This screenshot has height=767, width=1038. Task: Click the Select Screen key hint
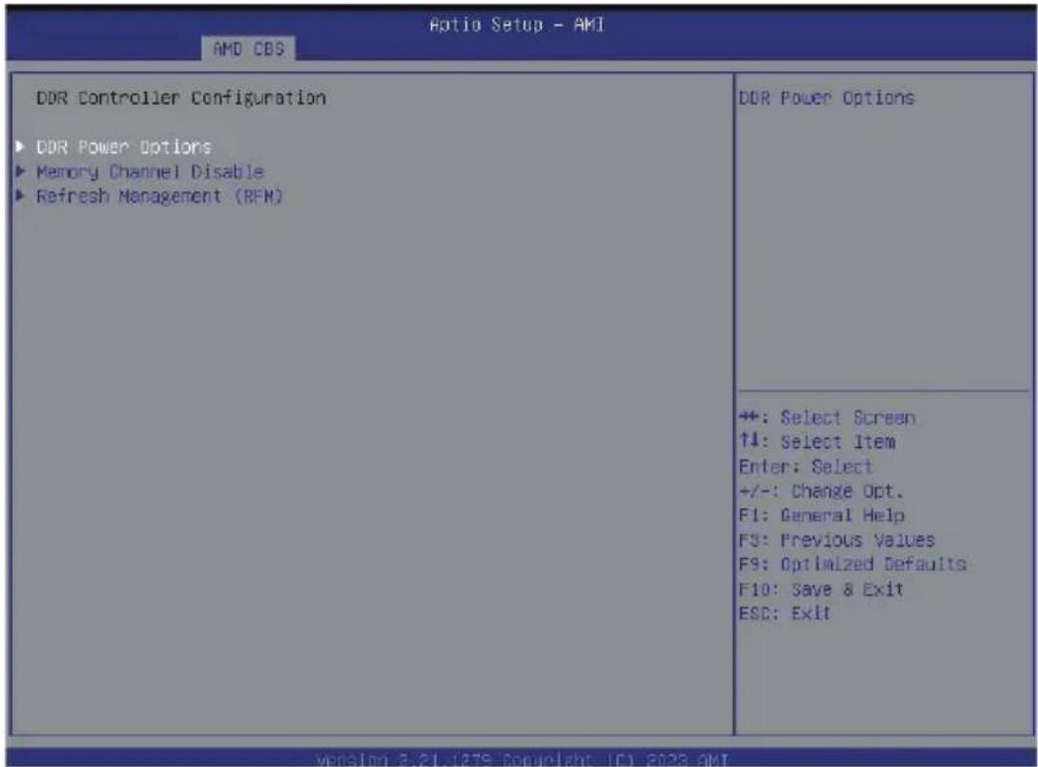(826, 417)
